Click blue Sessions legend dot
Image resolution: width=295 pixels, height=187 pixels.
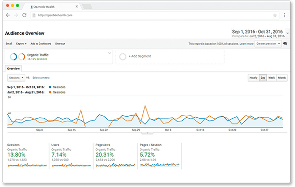coord(50,87)
